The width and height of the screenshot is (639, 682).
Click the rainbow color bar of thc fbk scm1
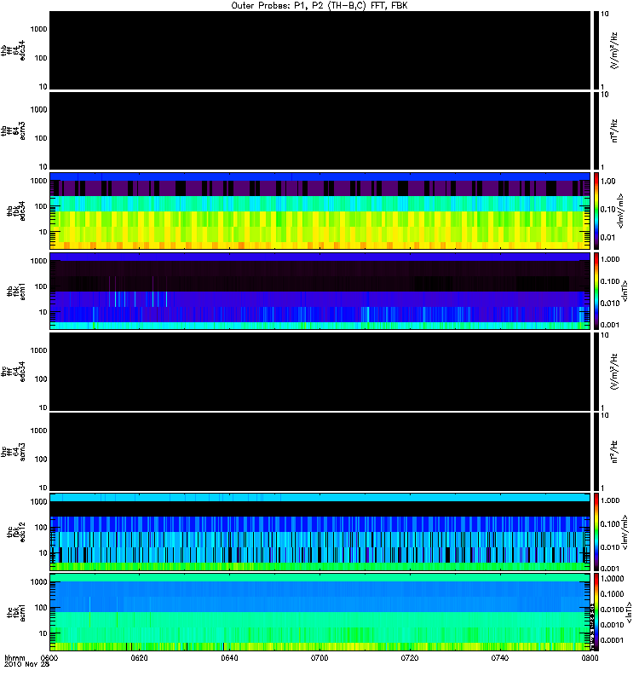596,612
